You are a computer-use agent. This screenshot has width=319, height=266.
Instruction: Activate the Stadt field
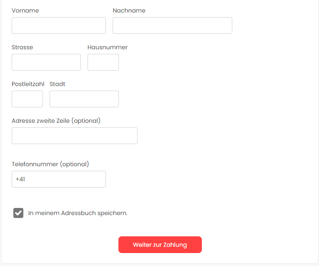click(84, 99)
